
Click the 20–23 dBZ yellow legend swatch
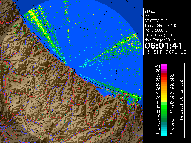pyautogui.click(x=164, y=98)
